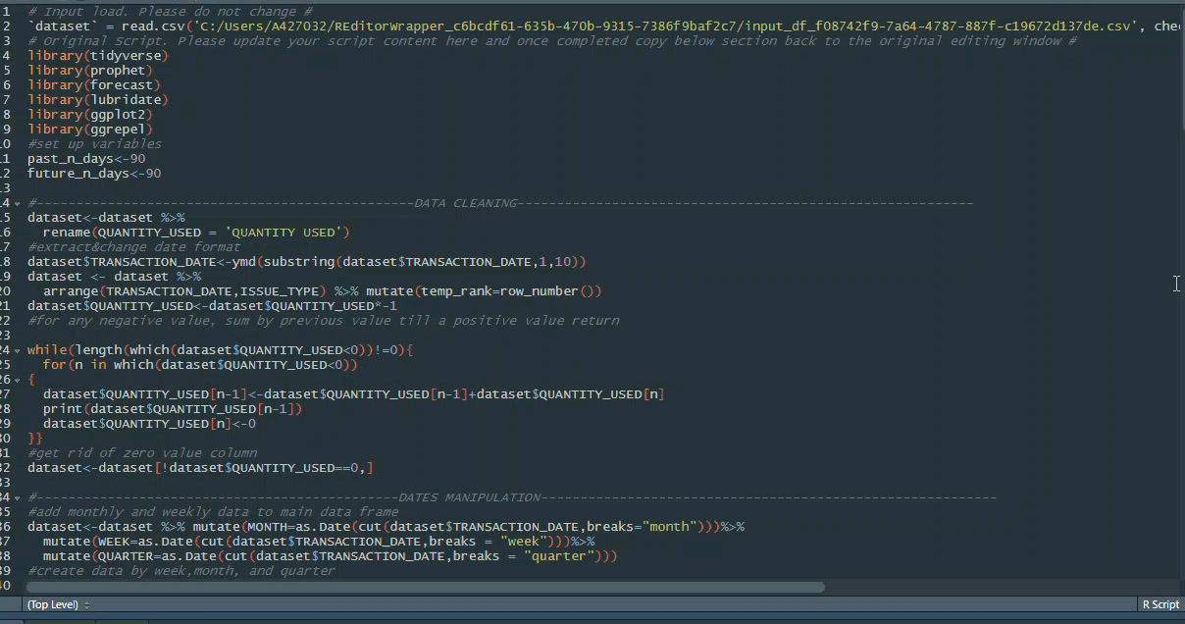Screen dimensions: 1185x624
Task: Click the mutate(WEEK=as.Date line
Action: (314, 542)
